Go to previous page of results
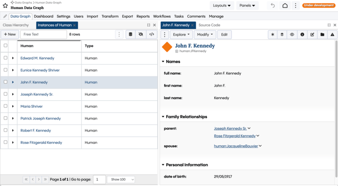 pos(33,179)
